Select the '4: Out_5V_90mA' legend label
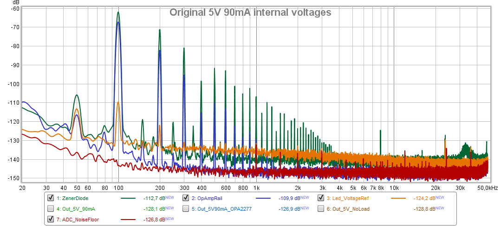The image size is (501, 226). tap(76, 209)
